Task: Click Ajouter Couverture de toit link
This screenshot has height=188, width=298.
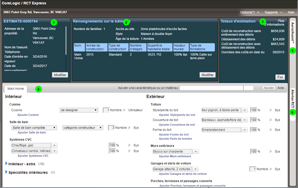Action: tap(177, 125)
